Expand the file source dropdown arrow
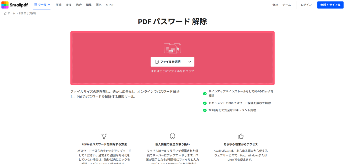This screenshot has width=345, height=164. 190,62
